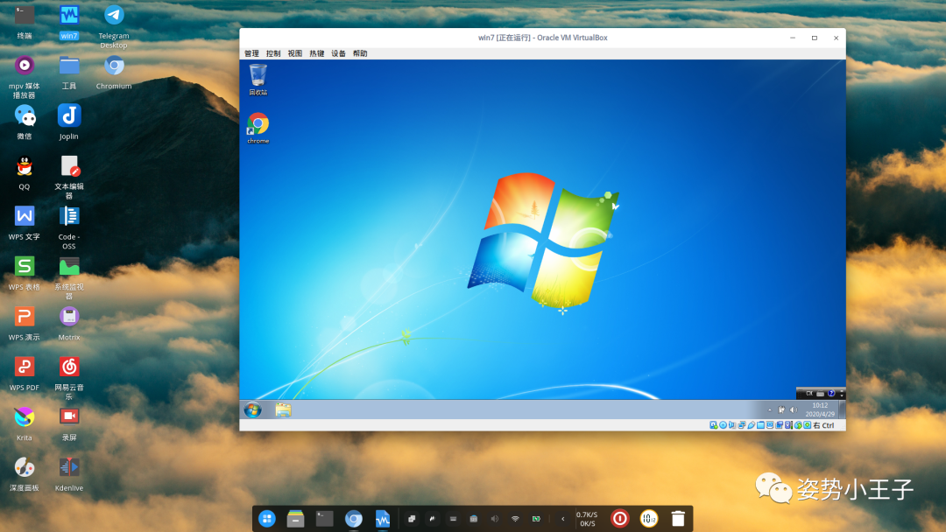946x532 pixels.
Task: Toggle the mouse integration indicator in VirtualBox status bar
Action: coord(798,424)
